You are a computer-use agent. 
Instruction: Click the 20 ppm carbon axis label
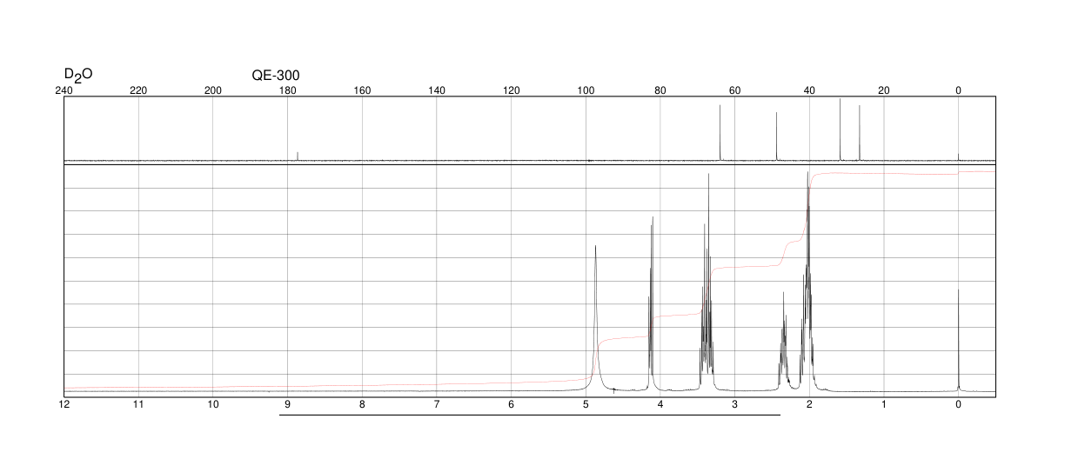[x=884, y=90]
